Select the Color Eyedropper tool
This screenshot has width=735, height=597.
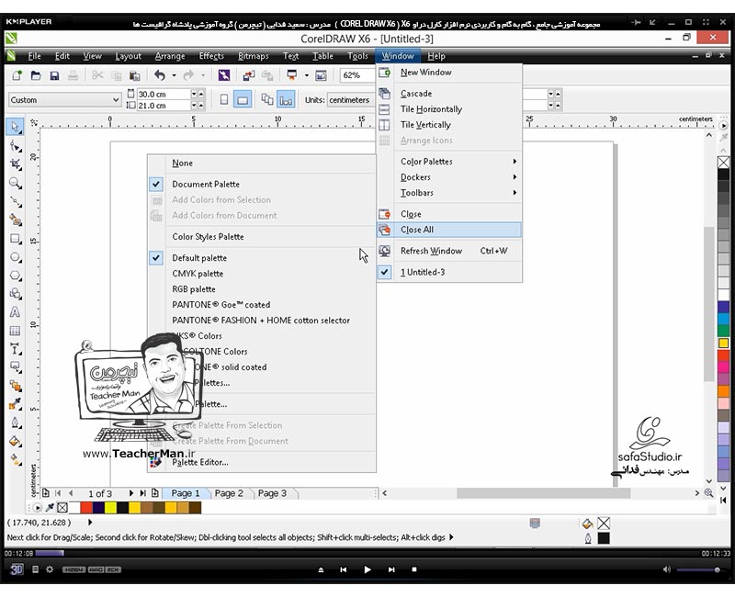tap(15, 404)
